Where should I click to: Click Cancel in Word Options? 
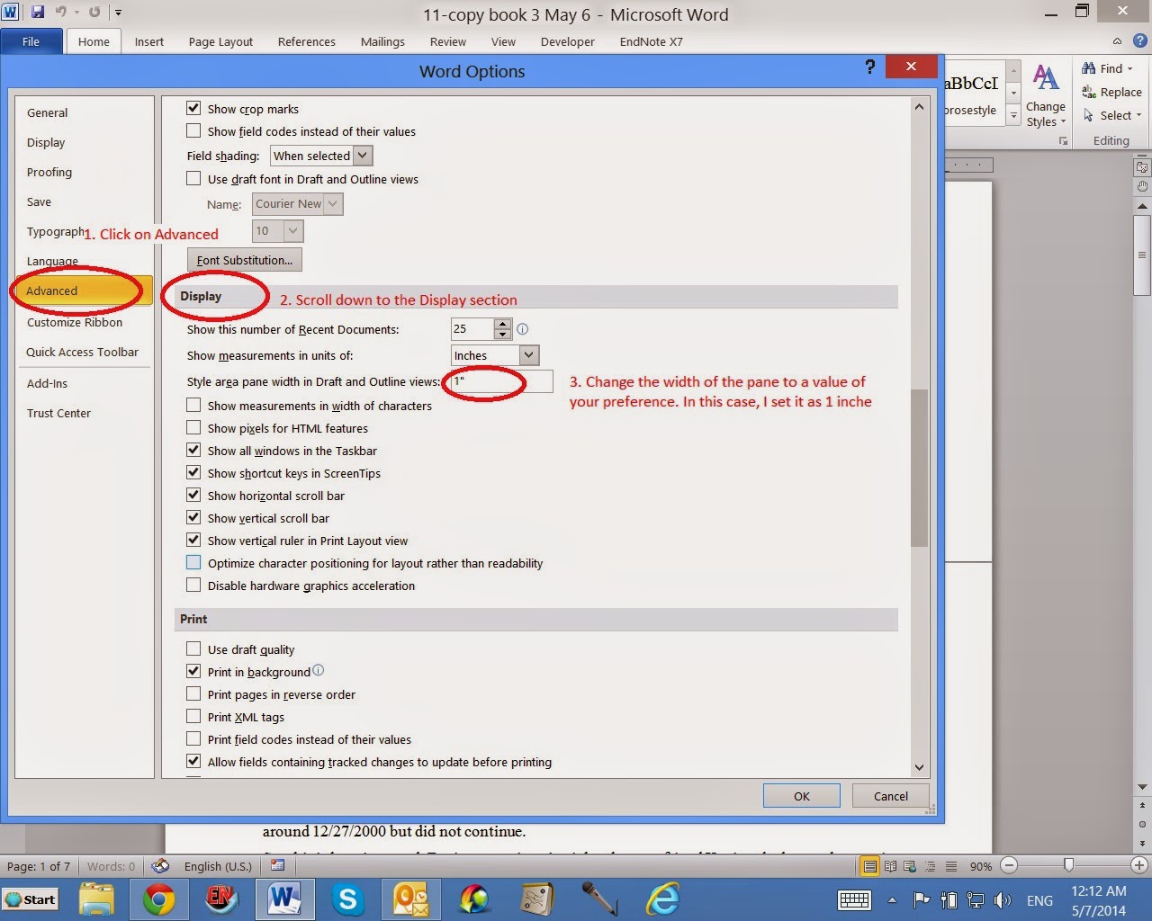coord(890,795)
